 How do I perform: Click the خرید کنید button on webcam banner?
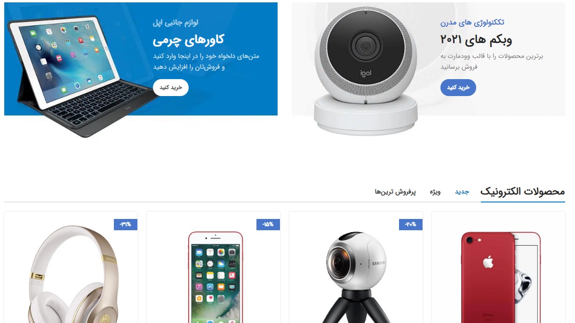[458, 88]
